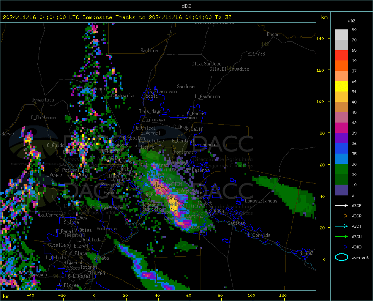Click the Algarrob map label

(x=73, y=262)
